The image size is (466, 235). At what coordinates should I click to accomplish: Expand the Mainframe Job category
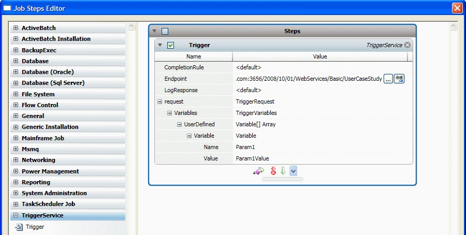pyautogui.click(x=16, y=138)
